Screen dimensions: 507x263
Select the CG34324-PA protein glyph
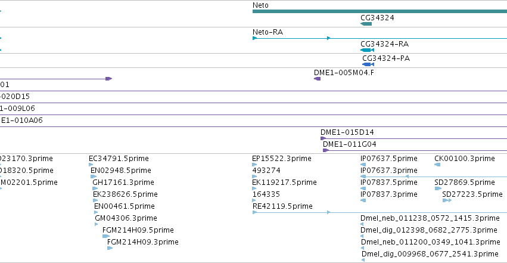(368, 64)
